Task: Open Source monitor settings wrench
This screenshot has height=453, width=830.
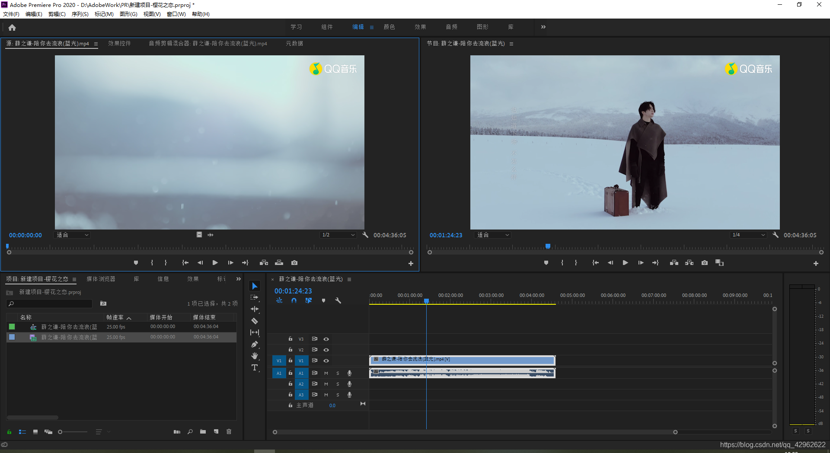Action: point(365,235)
